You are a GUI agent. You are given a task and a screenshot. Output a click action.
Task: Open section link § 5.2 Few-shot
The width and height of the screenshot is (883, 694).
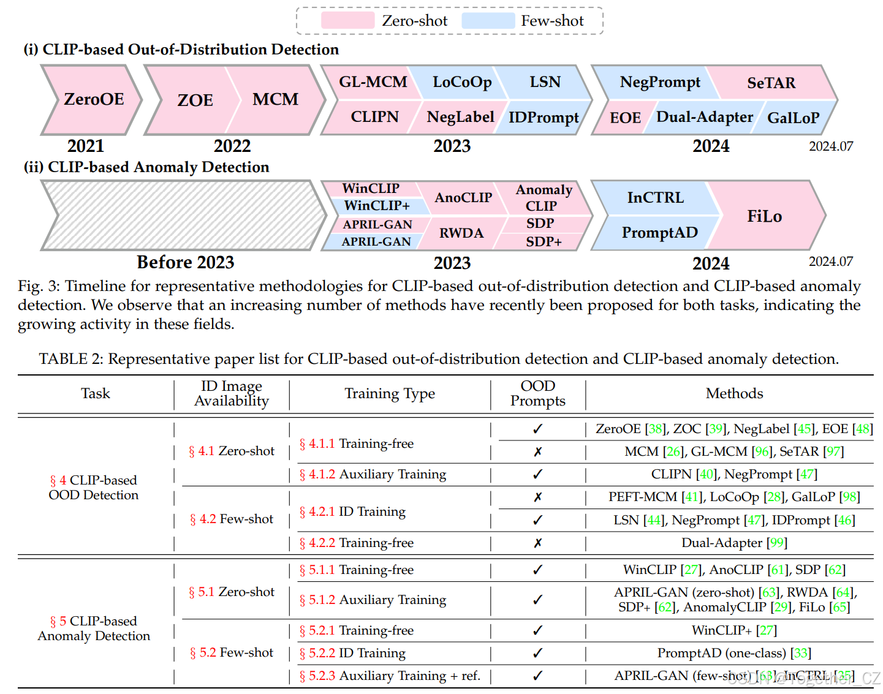[x=232, y=652]
